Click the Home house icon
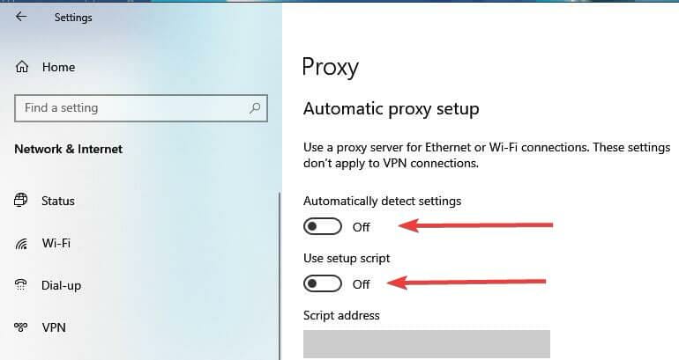 tap(22, 67)
